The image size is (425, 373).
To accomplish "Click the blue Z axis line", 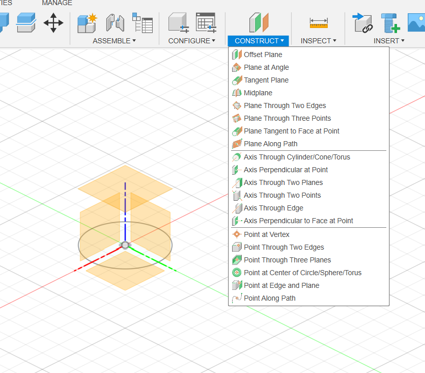I will 125,211.
